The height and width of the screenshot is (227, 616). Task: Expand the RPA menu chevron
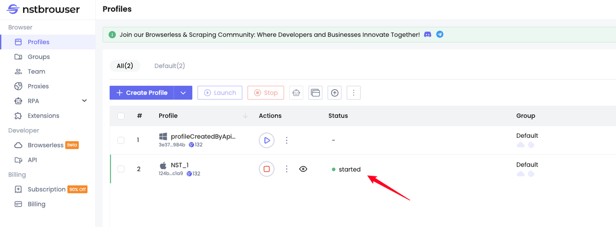pyautogui.click(x=85, y=101)
